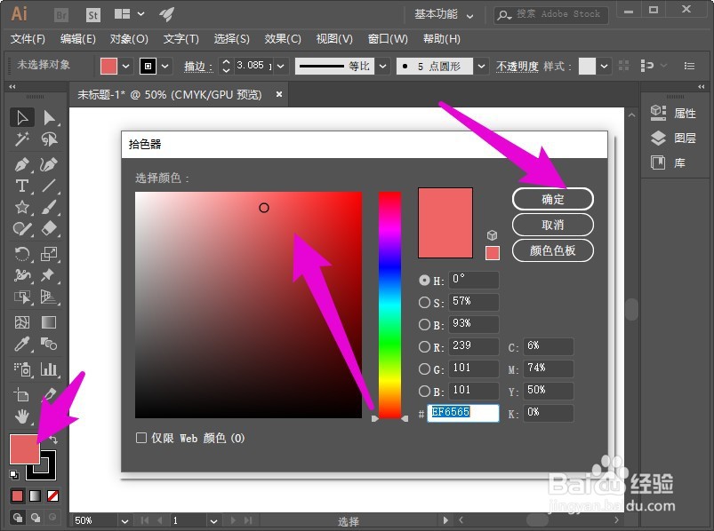Select the R red radio button
Viewport: 714px width, 531px height.
pos(424,347)
